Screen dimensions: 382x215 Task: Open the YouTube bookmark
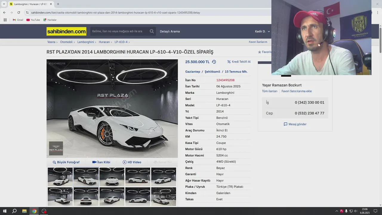[x=33, y=20]
